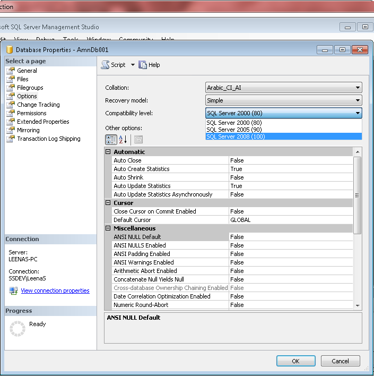Select Auto Update Statistics value True
Image resolution: width=374 pixels, height=376 pixels.
(x=291, y=186)
